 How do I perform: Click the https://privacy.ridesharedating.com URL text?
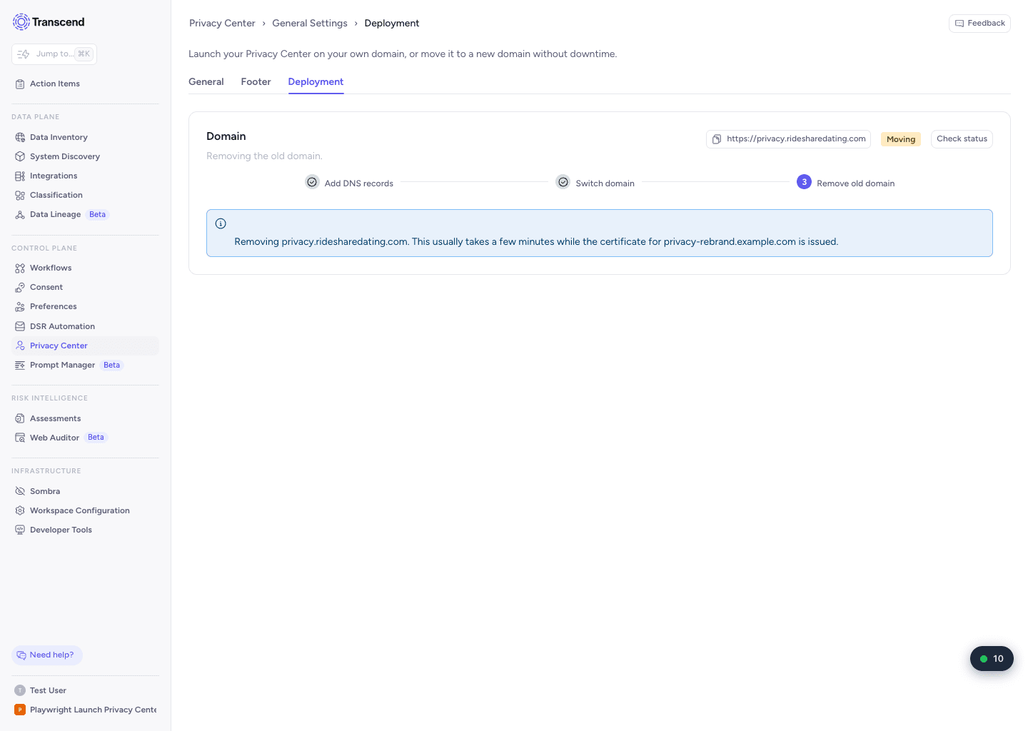(796, 139)
